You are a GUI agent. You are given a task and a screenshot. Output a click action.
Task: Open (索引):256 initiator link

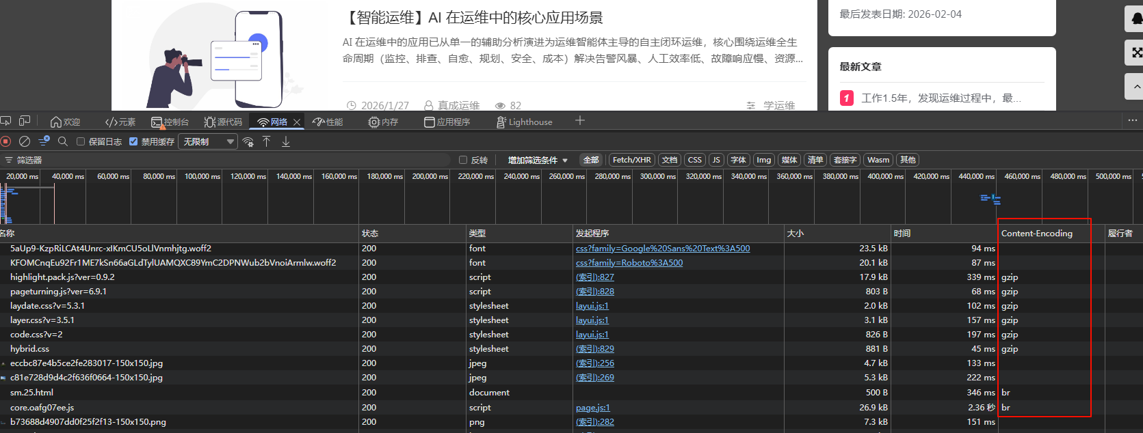pyautogui.click(x=595, y=363)
